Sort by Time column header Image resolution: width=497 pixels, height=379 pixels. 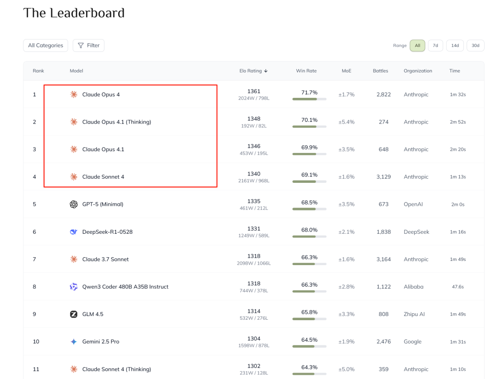coord(455,71)
